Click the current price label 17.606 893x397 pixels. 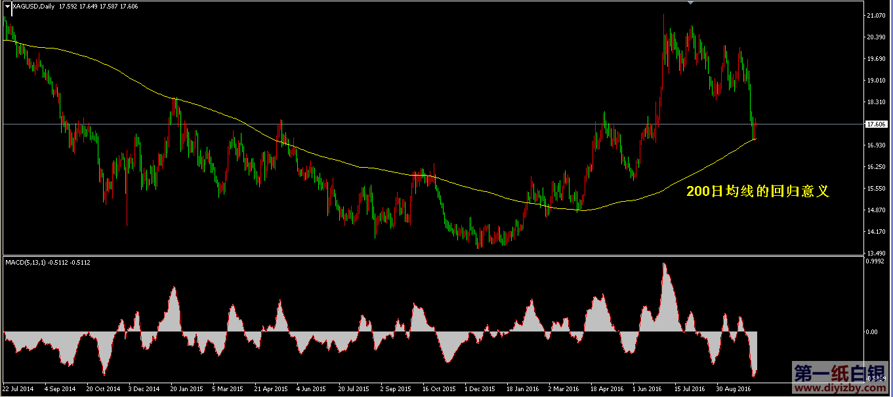(877, 124)
